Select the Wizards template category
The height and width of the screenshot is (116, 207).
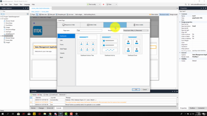66,53
